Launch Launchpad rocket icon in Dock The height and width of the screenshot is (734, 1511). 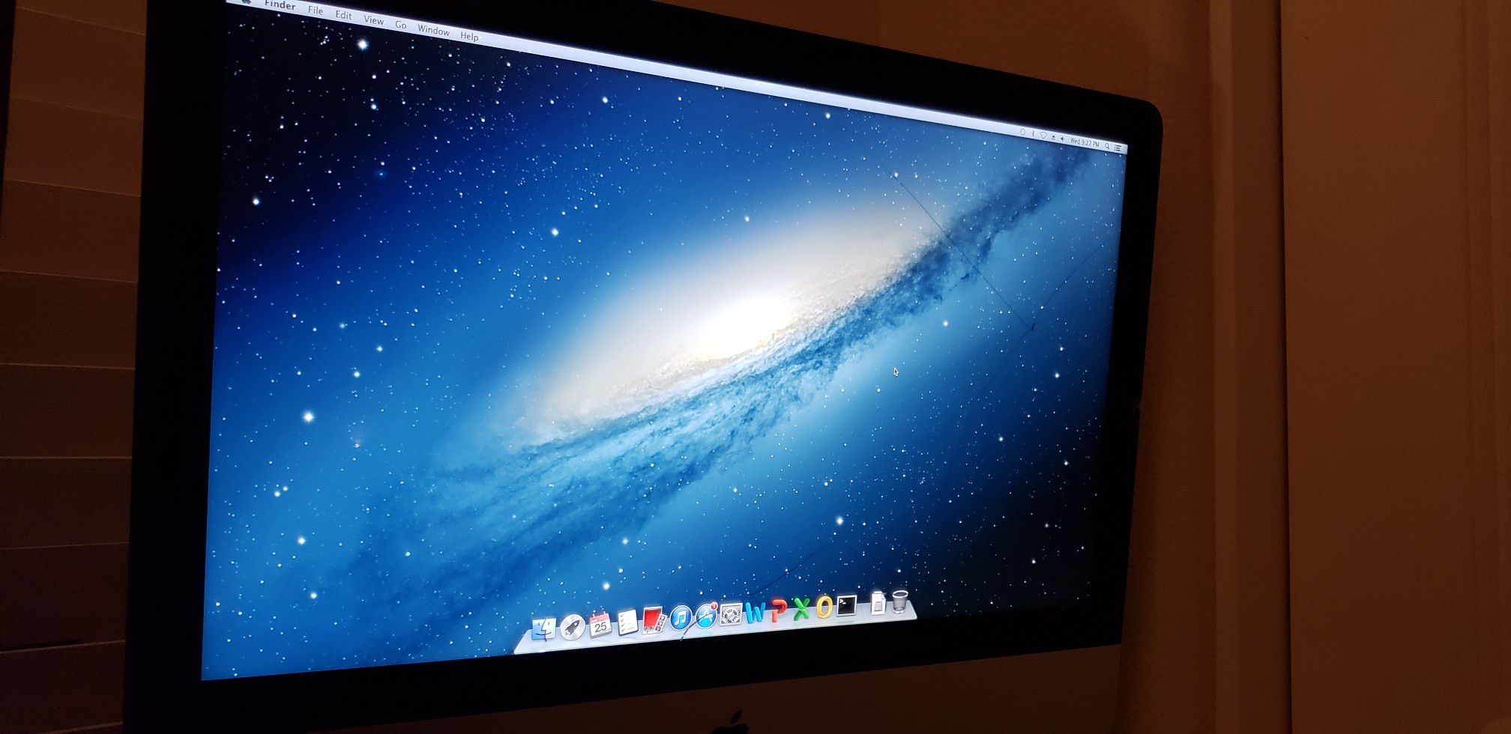tap(572, 627)
